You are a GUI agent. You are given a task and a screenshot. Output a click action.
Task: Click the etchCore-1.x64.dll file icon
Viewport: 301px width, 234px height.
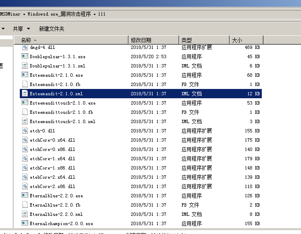[25, 159]
